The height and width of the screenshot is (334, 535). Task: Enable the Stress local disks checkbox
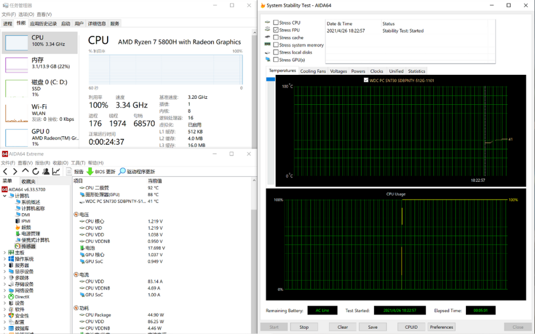click(276, 52)
